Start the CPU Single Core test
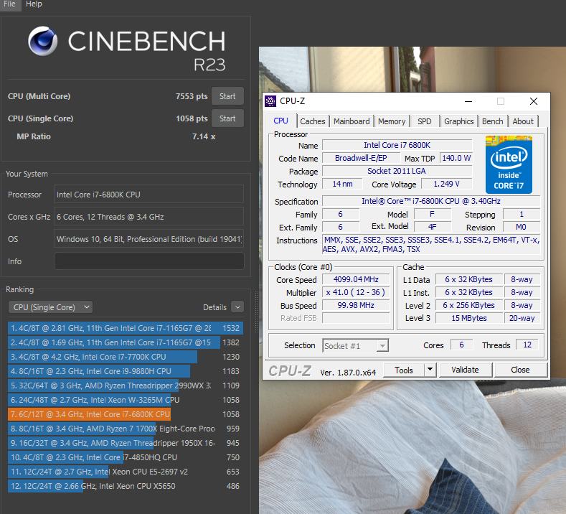Screen dimensions: 566x514 [227, 118]
